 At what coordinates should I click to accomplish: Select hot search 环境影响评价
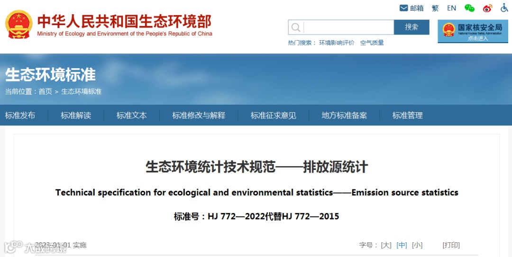[x=337, y=43]
